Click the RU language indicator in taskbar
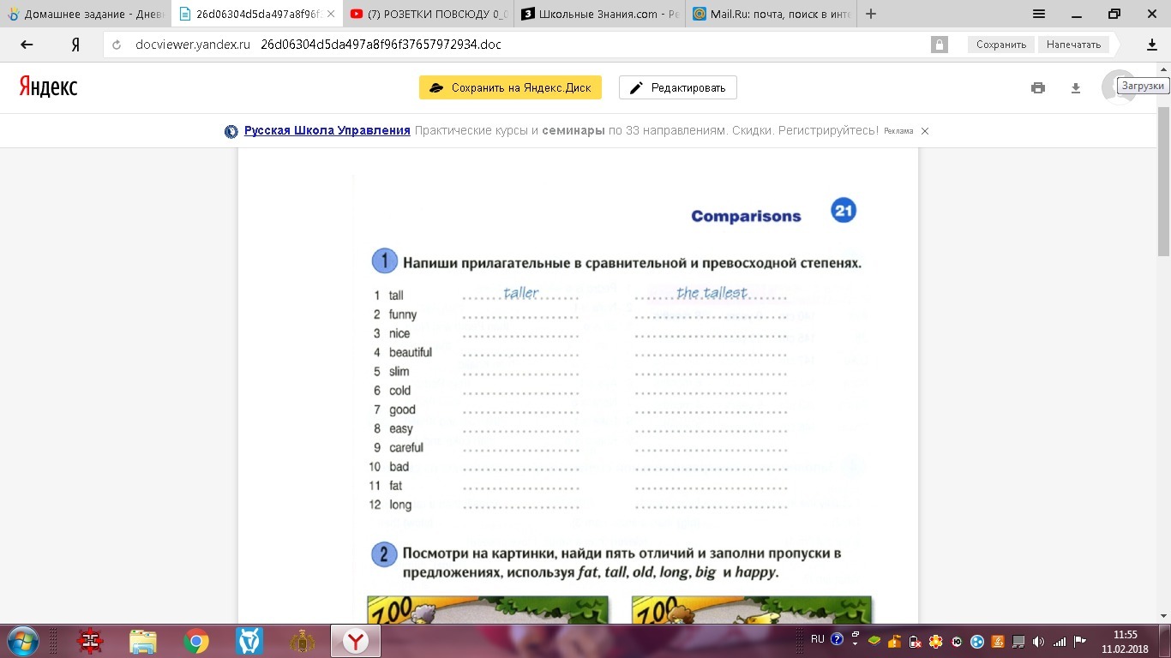Image resolution: width=1171 pixels, height=658 pixels. tap(817, 639)
